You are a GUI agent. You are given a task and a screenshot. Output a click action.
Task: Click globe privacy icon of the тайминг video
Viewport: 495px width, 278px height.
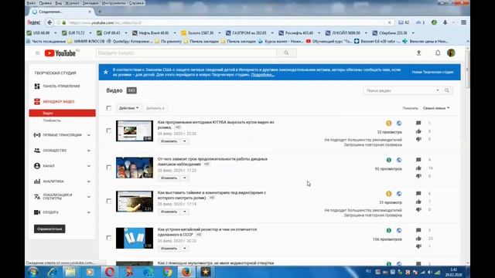[x=399, y=194]
